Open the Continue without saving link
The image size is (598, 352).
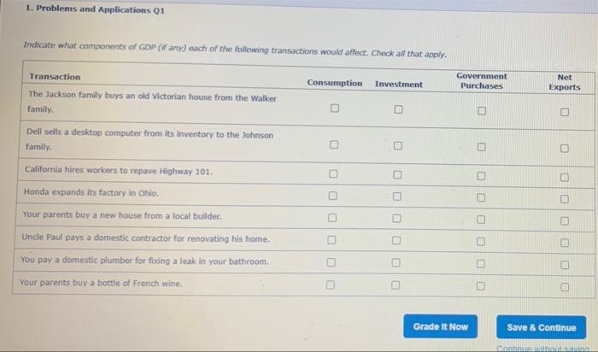pyautogui.click(x=543, y=349)
